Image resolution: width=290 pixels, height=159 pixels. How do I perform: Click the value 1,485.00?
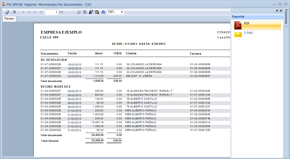[x=98, y=126]
